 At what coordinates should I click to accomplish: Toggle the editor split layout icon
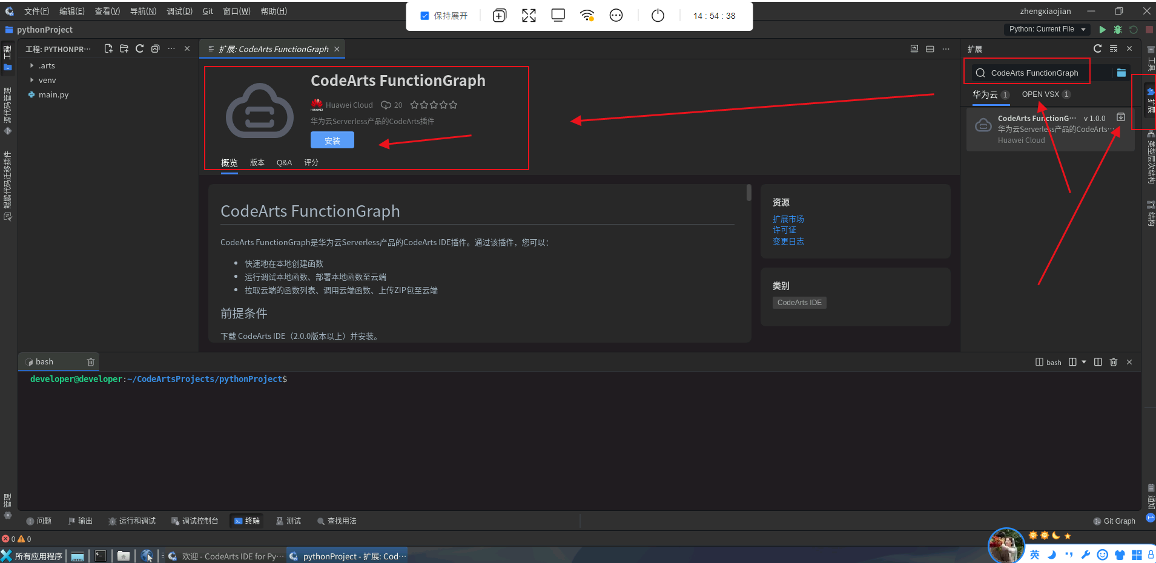click(x=930, y=49)
